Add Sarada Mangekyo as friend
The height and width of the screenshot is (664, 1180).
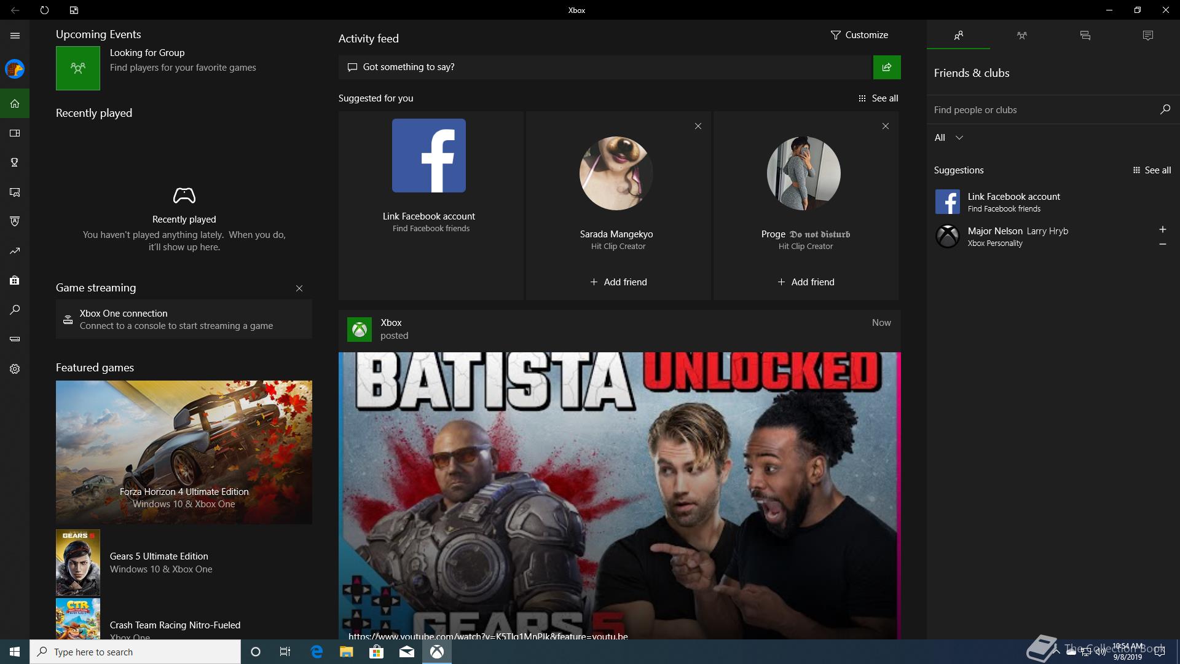tap(618, 282)
